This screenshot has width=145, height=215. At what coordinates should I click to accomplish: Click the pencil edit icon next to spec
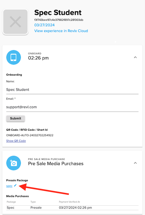pos(15,185)
